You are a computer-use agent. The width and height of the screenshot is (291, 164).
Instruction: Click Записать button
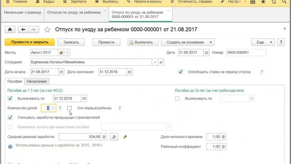click(71, 42)
